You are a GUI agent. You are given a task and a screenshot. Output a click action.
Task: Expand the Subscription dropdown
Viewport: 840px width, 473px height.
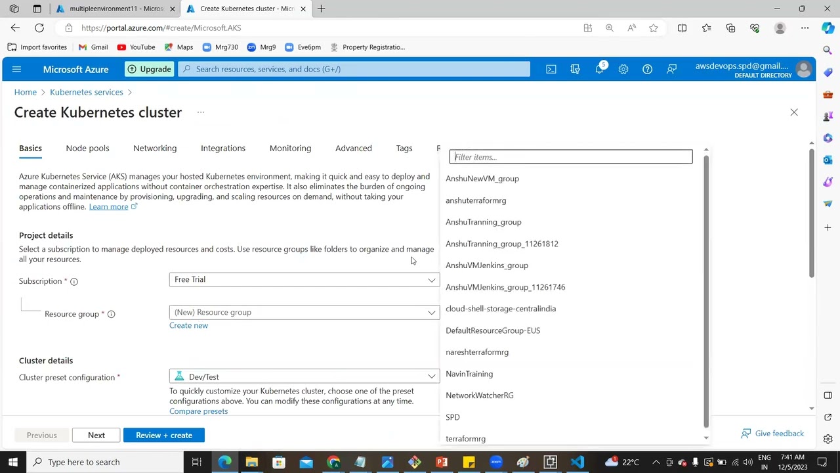tap(304, 280)
